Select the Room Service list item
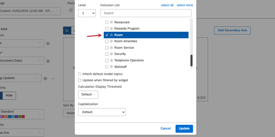The width and height of the screenshot is (275, 137). [124, 48]
